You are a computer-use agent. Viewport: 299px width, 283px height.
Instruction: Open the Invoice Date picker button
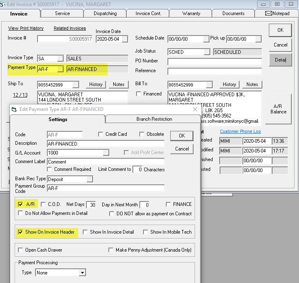click(125, 39)
